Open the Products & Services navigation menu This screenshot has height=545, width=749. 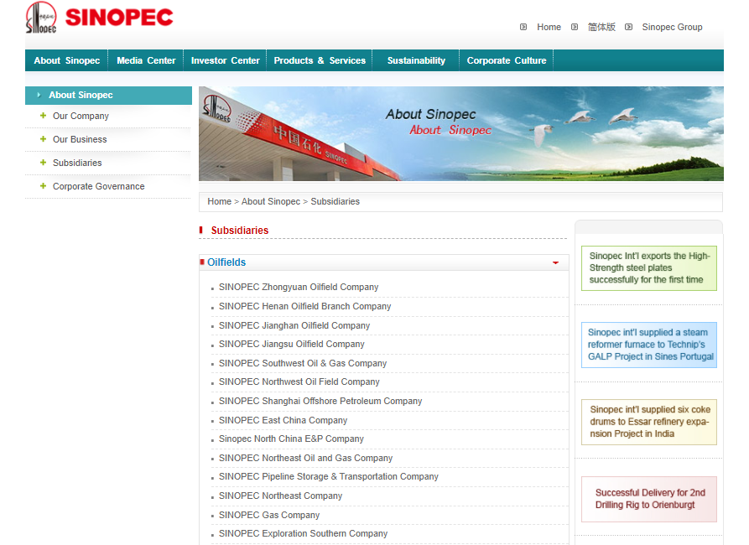click(x=320, y=60)
